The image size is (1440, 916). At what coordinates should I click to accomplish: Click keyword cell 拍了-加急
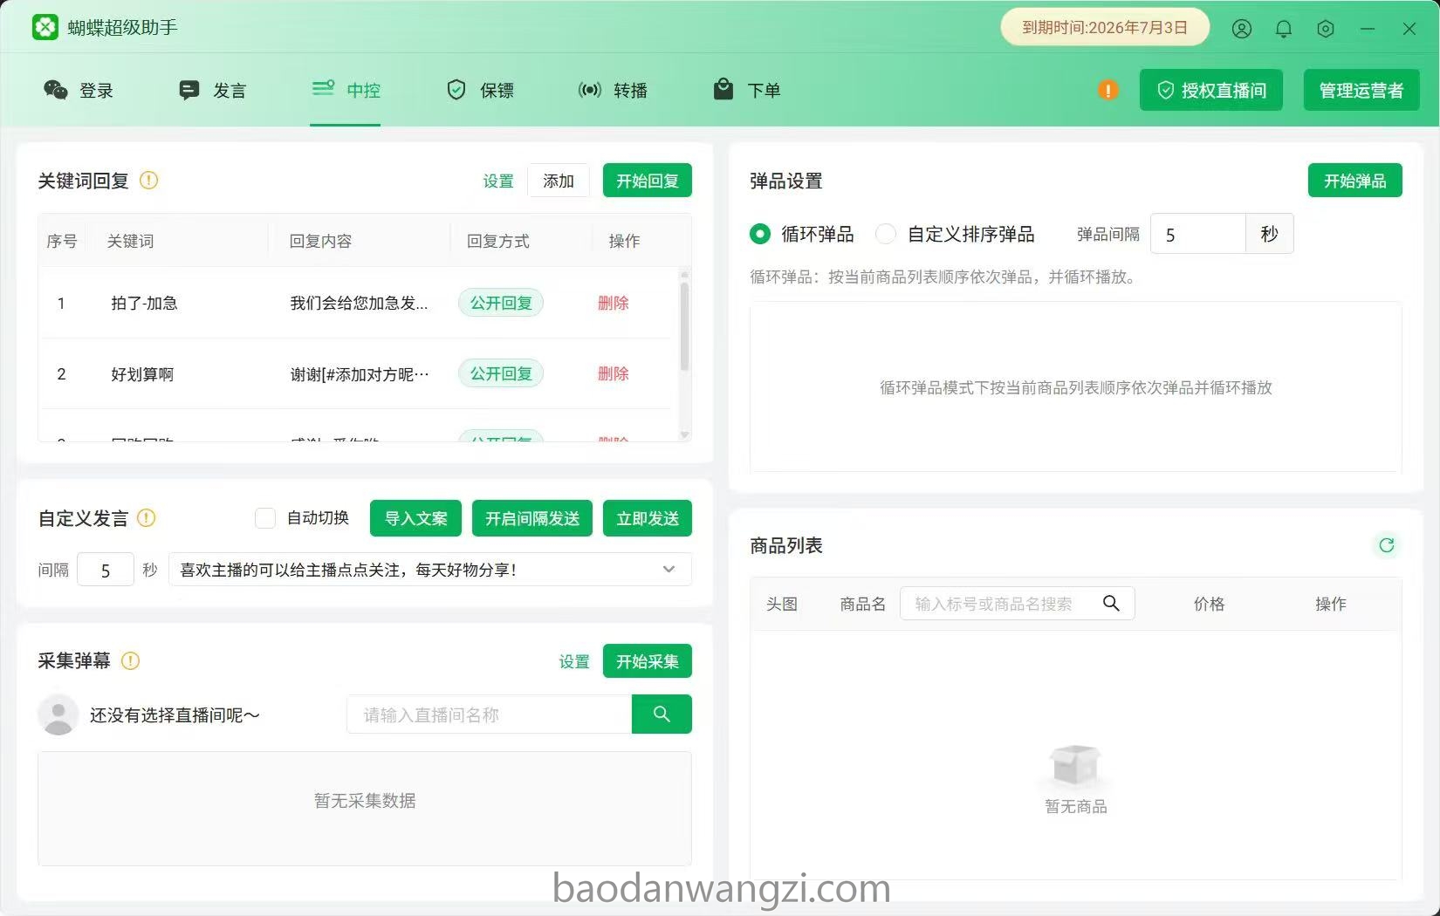(x=144, y=303)
